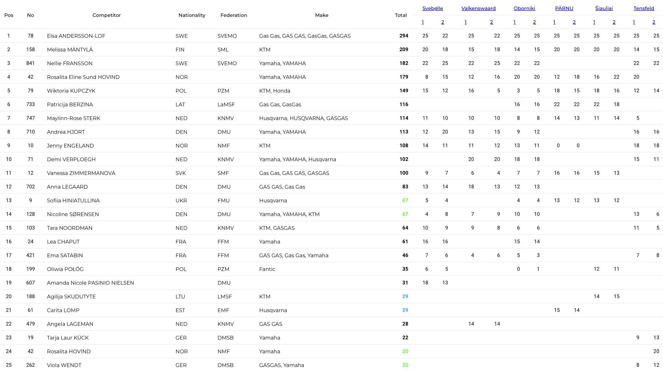Select competitor Wiktoria KUPCZYK
The height and width of the screenshot is (371, 663).
tap(71, 91)
